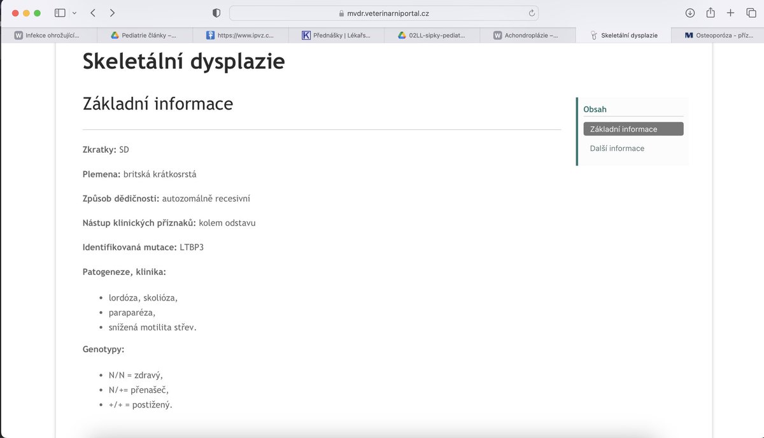Click the 'Patogeneze, klinika:' label
Image resolution: width=764 pixels, height=438 pixels.
point(124,272)
